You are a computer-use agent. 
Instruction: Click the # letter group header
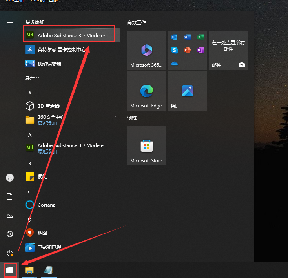(30, 93)
